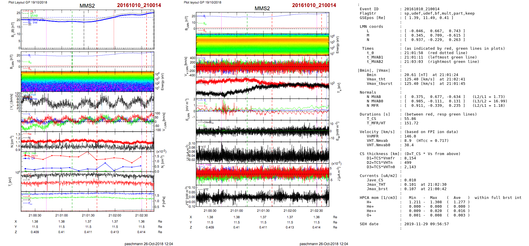Viewport: 529px width, 246px height.
Task: Click the MMS2 title above the left plot
Action: (87, 6)
